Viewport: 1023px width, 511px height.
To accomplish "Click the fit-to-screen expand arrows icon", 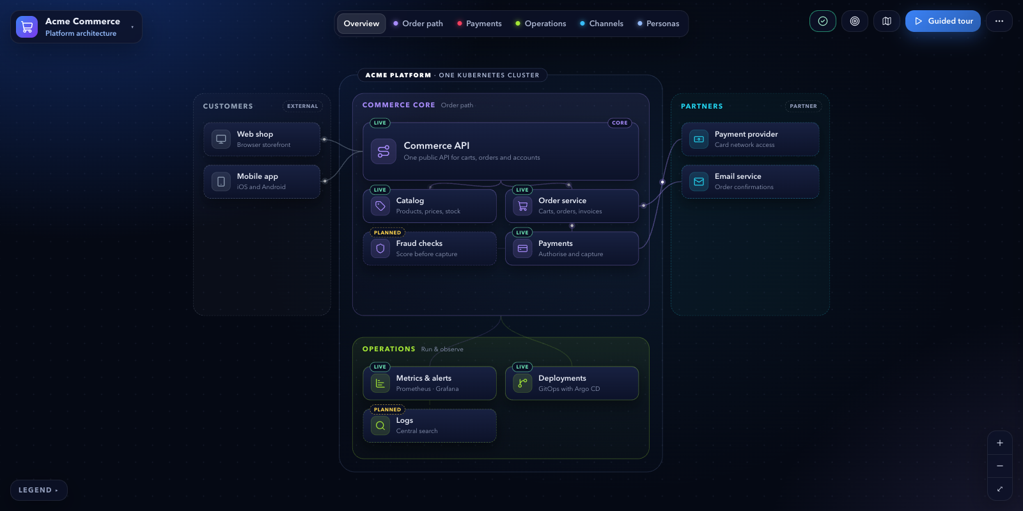I will pos(1000,489).
